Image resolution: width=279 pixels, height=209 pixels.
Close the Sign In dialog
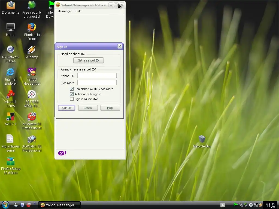120,46
